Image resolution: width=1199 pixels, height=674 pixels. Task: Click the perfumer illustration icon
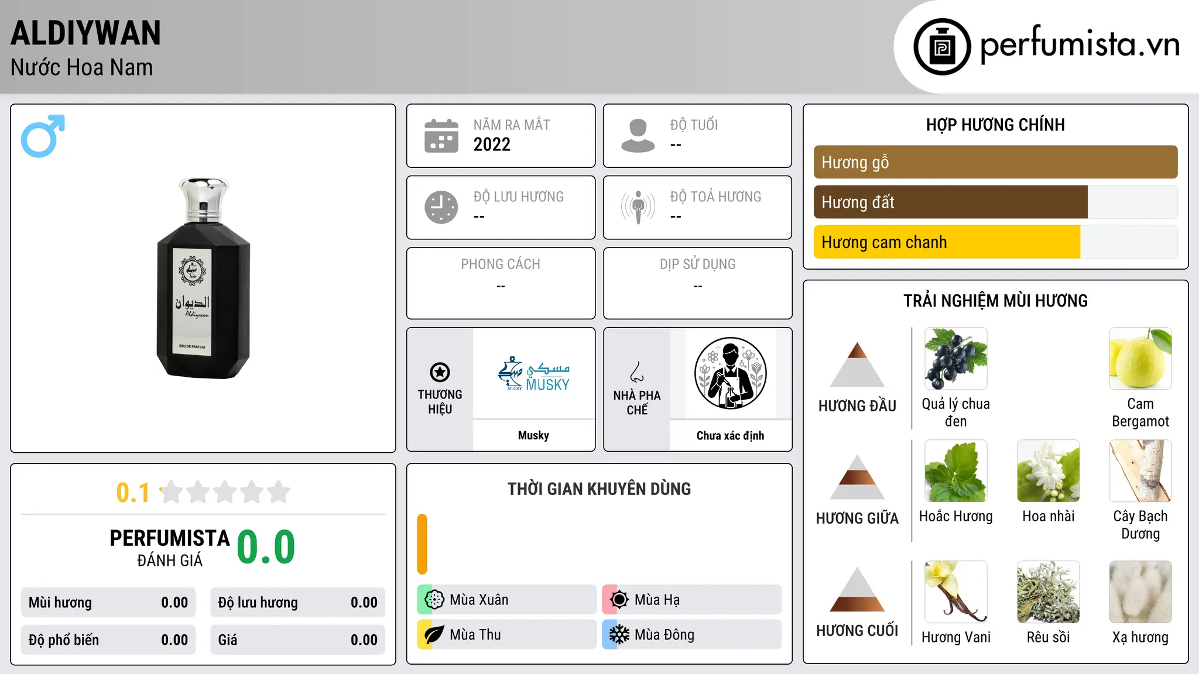[x=730, y=373]
